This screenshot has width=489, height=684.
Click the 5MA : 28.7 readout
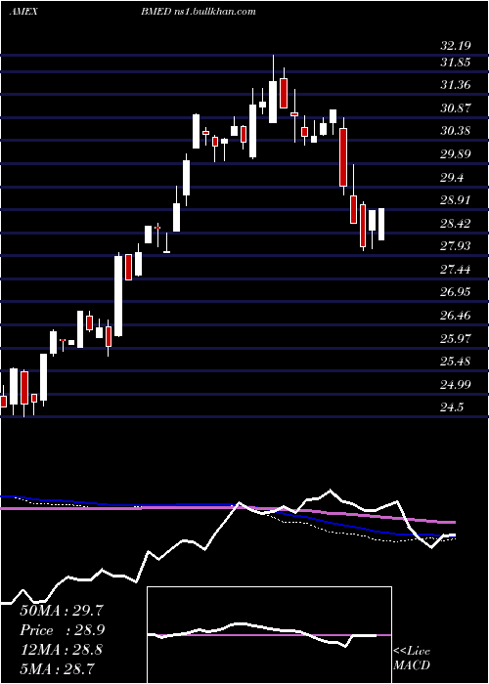(x=57, y=668)
